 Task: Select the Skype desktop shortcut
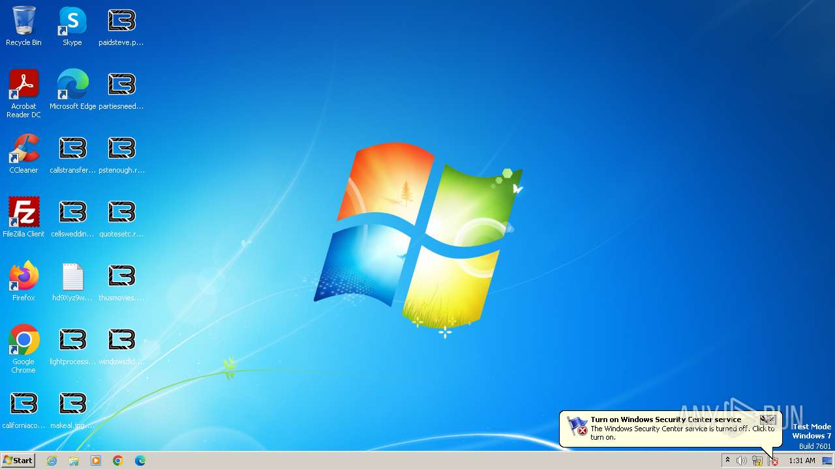[72, 26]
